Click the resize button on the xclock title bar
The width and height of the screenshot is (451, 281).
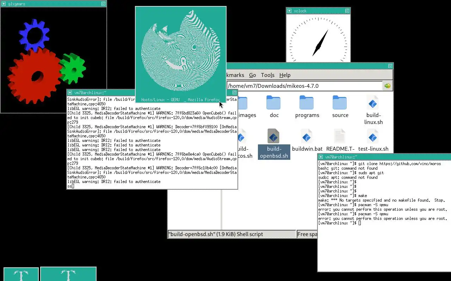[347, 11]
